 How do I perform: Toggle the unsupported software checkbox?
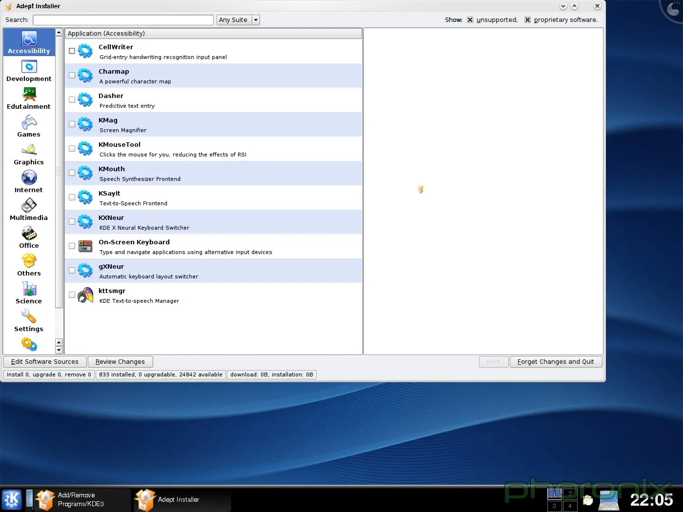point(470,20)
